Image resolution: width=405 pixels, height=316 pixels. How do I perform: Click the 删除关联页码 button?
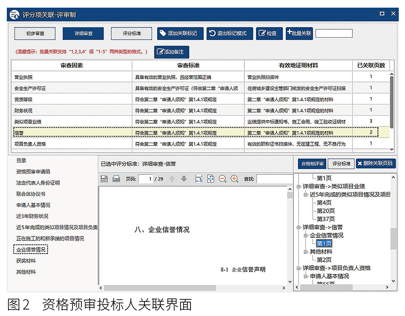pos(376,164)
